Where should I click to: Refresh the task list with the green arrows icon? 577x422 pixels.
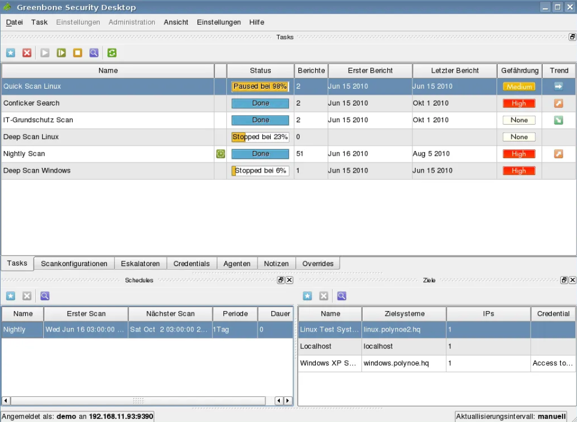tap(112, 53)
